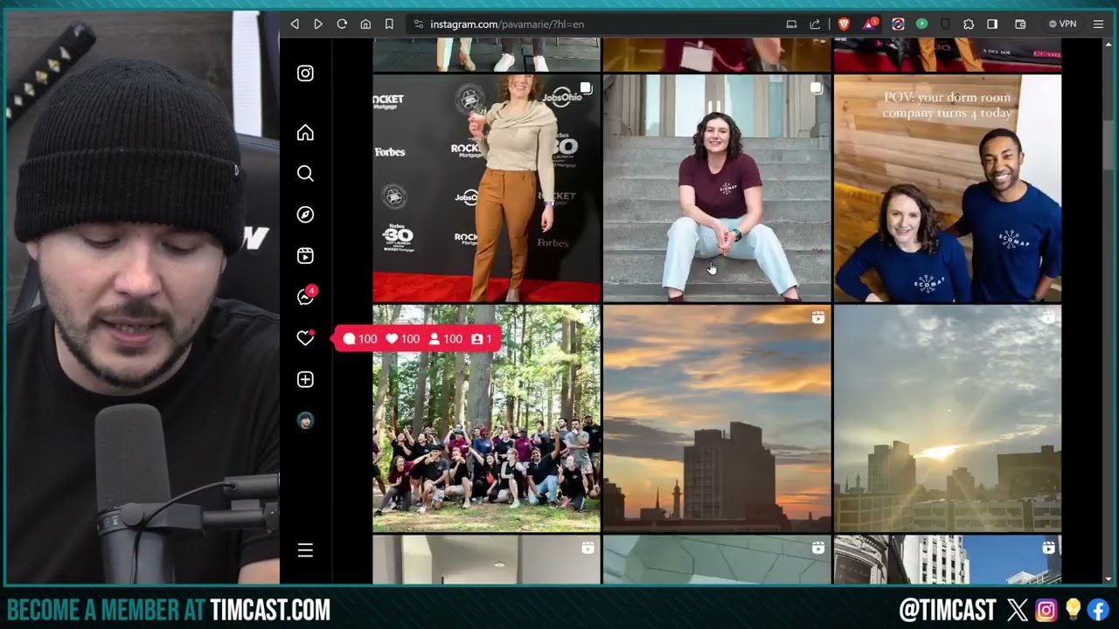Screen dimensions: 1119x629
Task: Reload the Instagram page
Action: [342, 24]
